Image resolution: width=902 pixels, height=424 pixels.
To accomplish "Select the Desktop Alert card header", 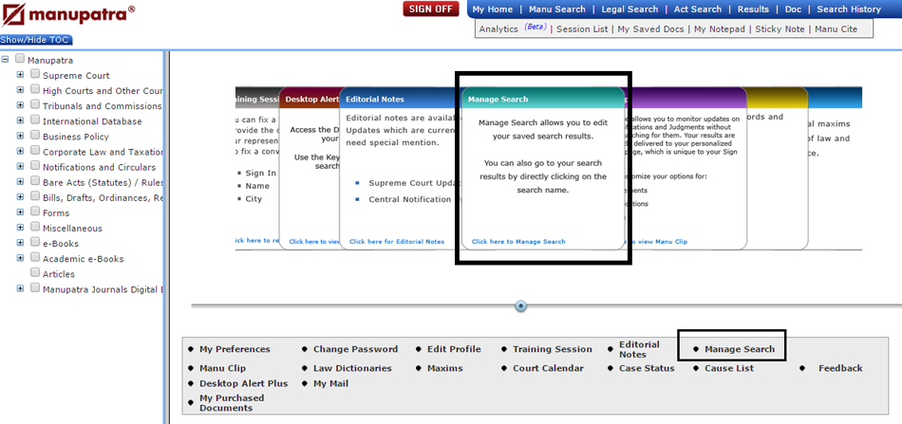I will pos(310,99).
